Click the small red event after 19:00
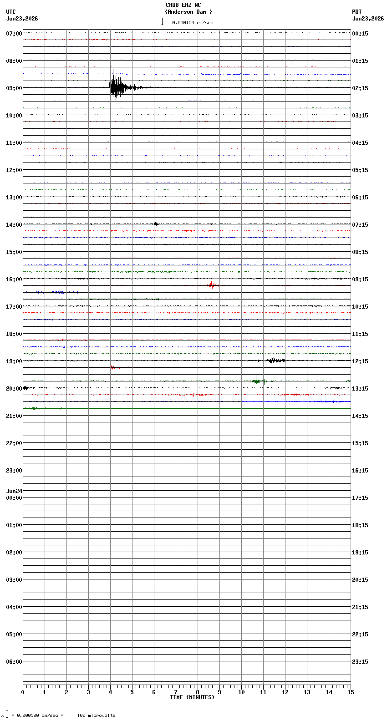Screen dimensions: 387x721 tap(114, 367)
